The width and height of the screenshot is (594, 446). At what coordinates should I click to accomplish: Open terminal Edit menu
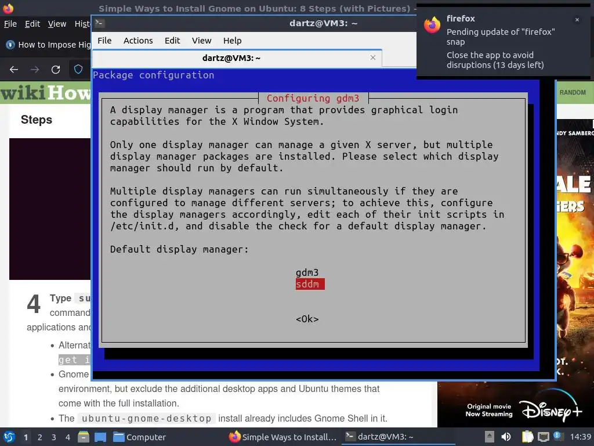172,41
